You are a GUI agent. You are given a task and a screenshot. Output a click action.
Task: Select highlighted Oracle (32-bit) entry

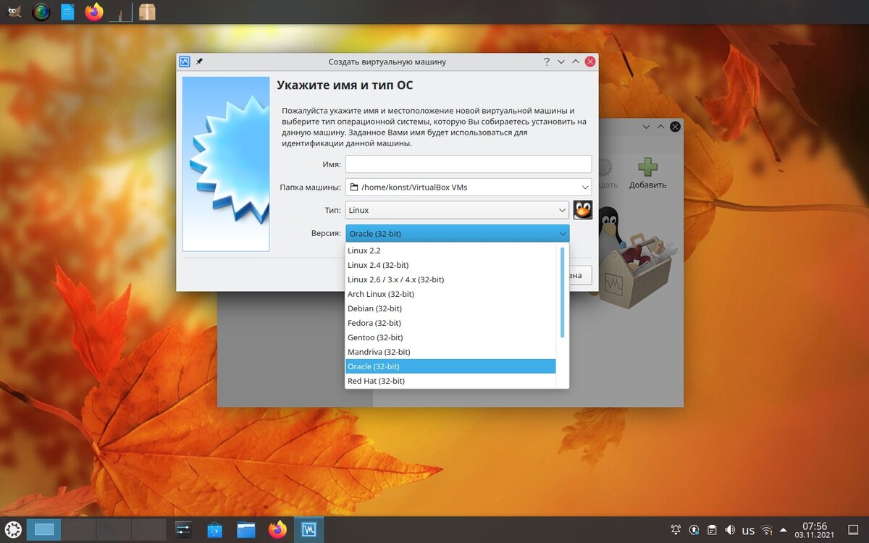450,366
